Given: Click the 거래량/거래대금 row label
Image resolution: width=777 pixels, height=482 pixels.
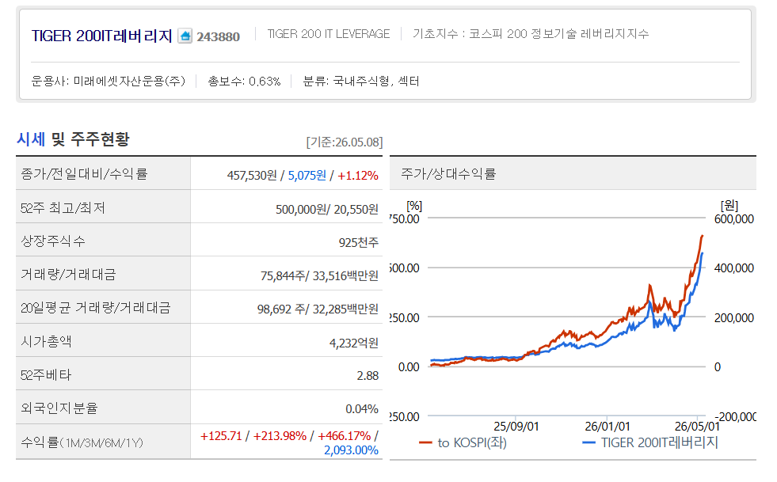Looking at the screenshot, I should [x=68, y=275].
